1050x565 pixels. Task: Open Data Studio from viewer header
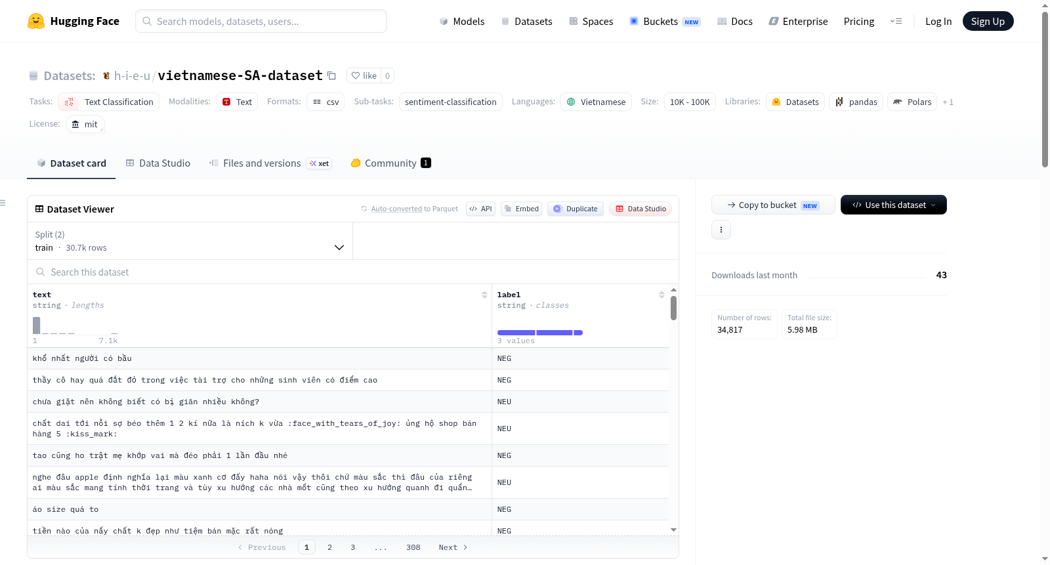pos(640,209)
